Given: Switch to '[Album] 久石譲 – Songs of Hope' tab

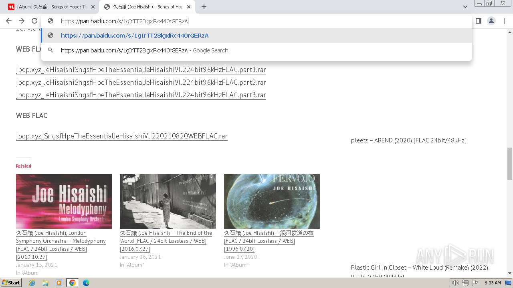Looking at the screenshot, I should 51,7.
